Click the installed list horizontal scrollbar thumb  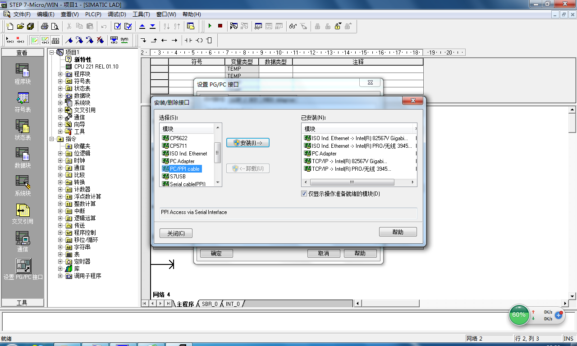[x=351, y=182]
